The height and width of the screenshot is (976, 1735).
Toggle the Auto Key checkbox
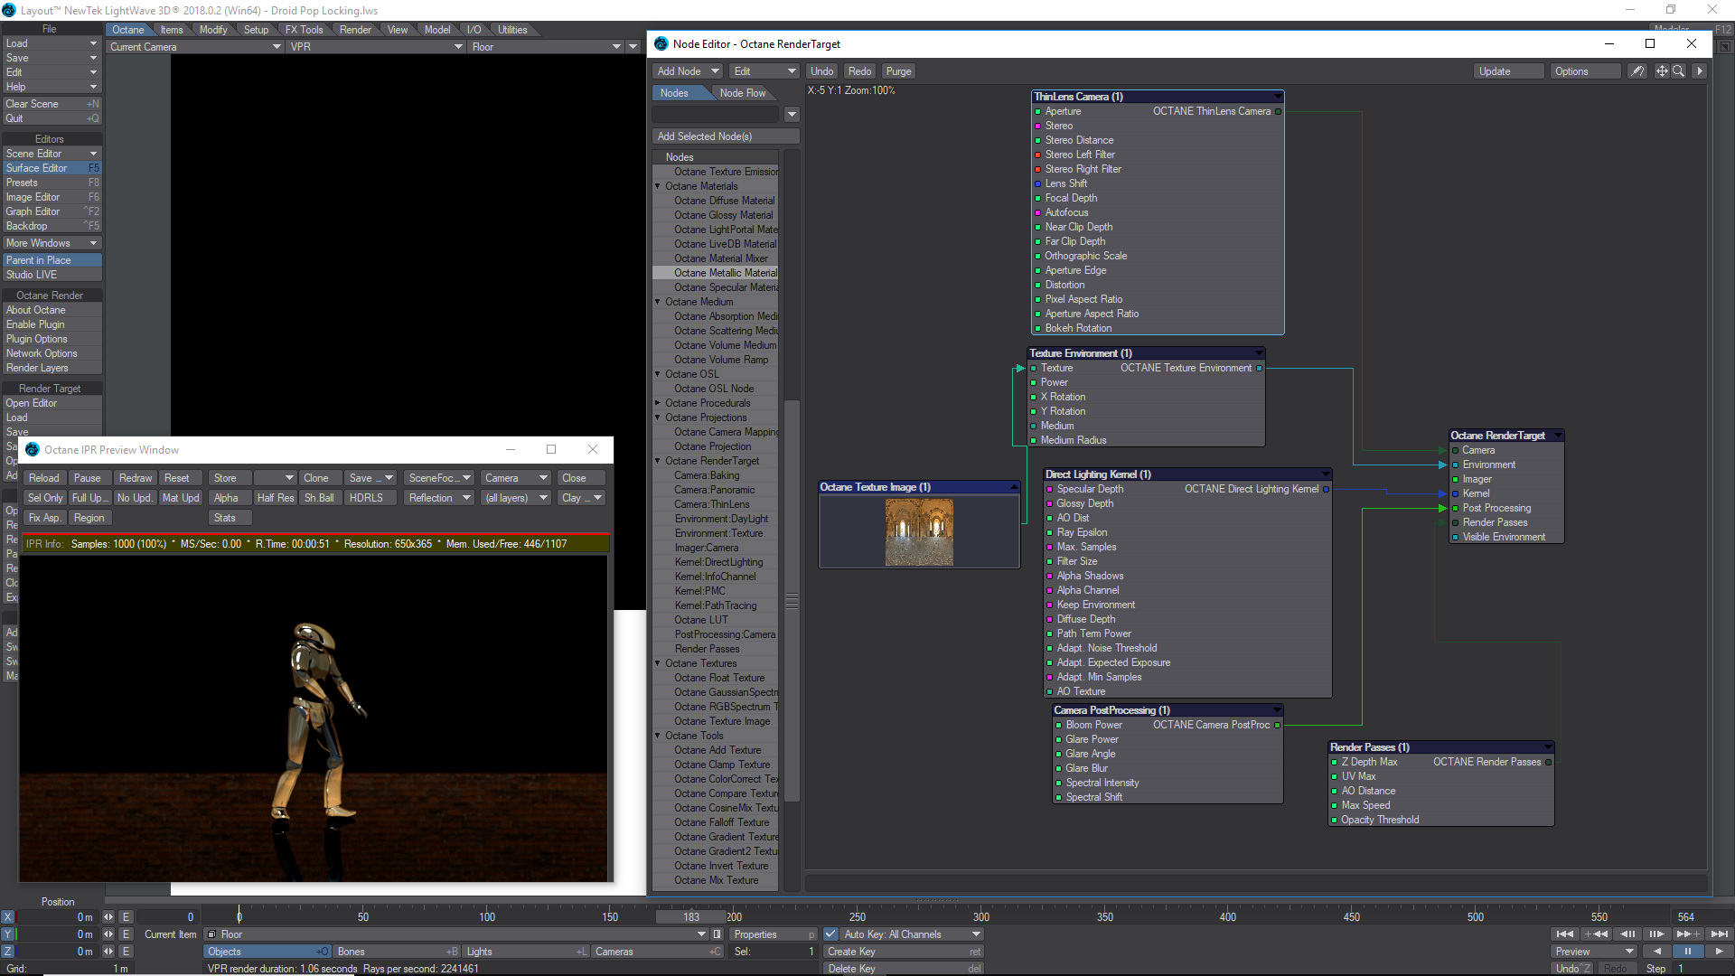[x=830, y=934]
